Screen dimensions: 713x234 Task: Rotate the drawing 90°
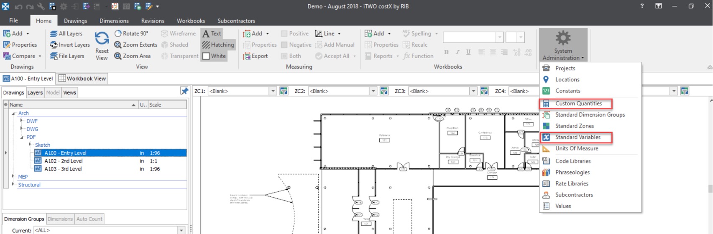131,33
